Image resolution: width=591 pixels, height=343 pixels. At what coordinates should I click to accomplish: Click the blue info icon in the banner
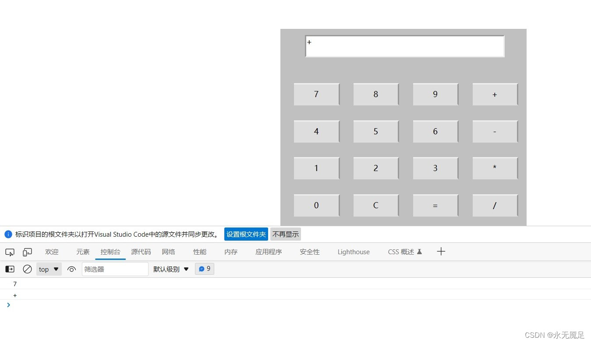pyautogui.click(x=8, y=234)
